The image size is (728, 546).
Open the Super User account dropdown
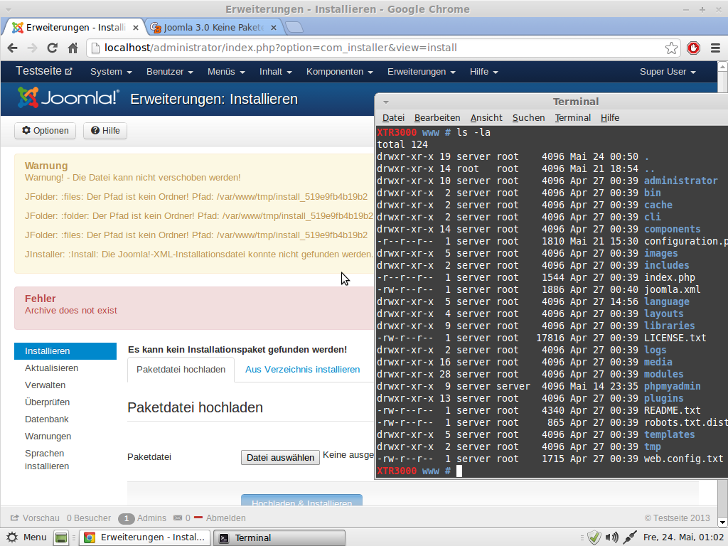668,72
